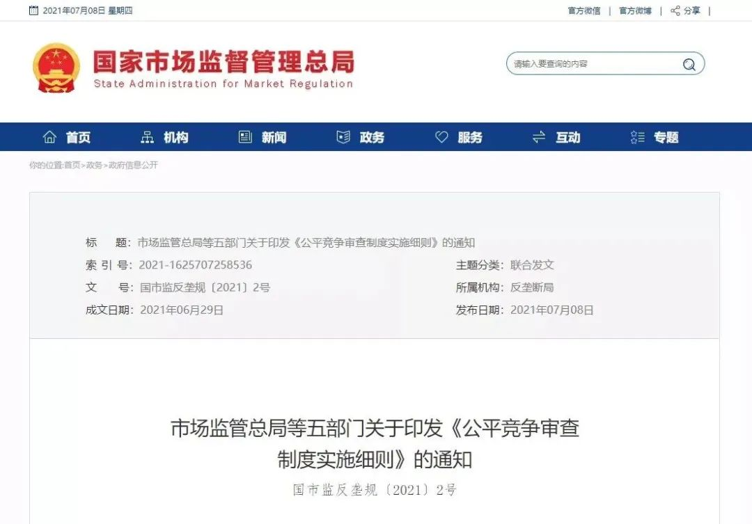Click the home icon beside 首页
The image size is (752, 524).
[49, 137]
